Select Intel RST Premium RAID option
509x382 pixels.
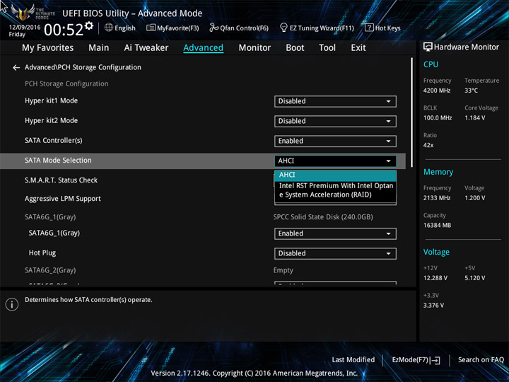(335, 190)
